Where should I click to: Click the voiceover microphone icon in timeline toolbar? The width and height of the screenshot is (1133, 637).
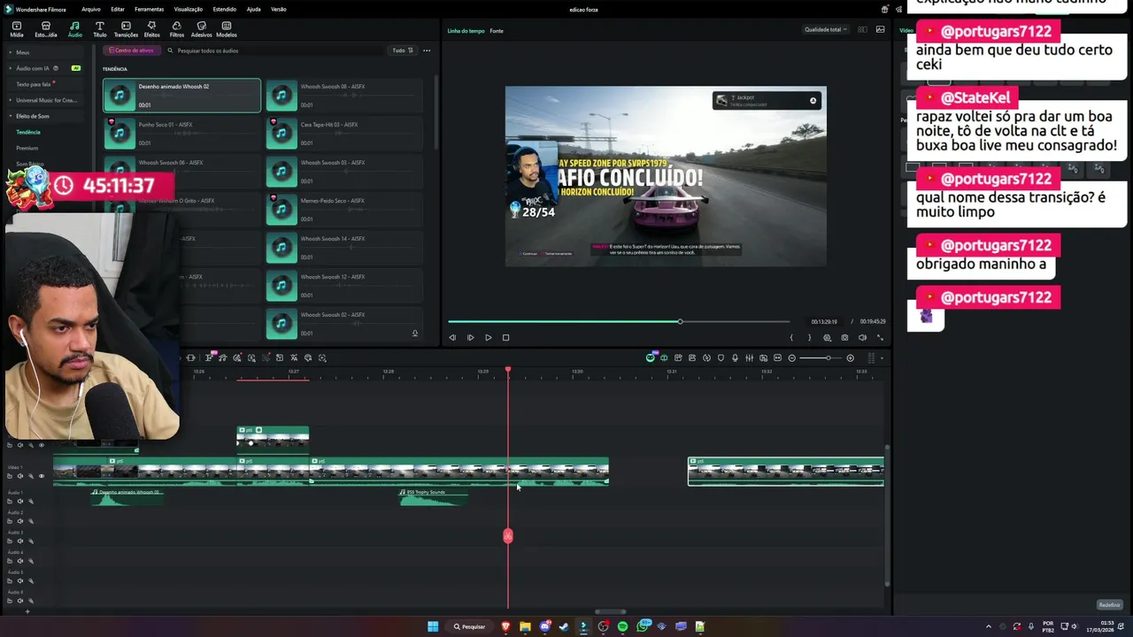coord(735,357)
